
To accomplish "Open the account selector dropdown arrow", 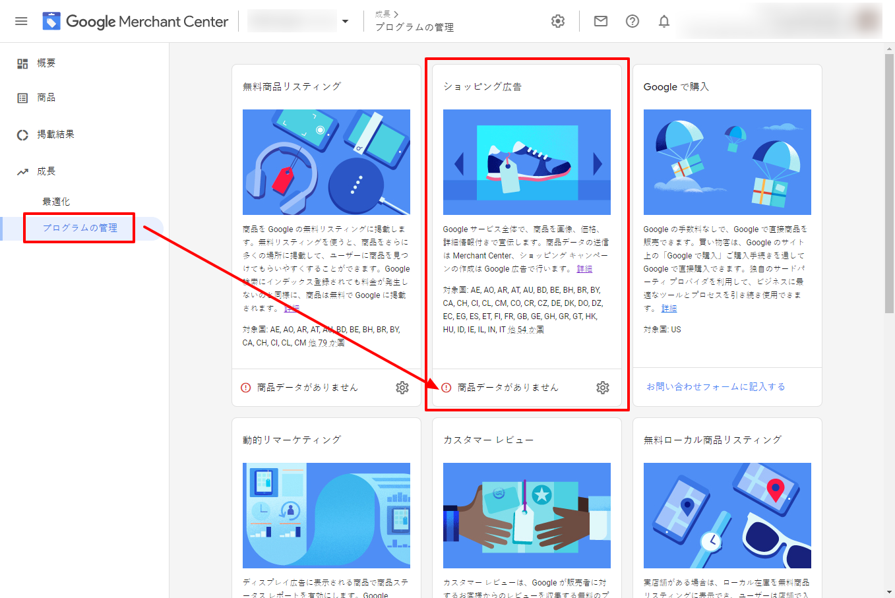I will pos(345,21).
